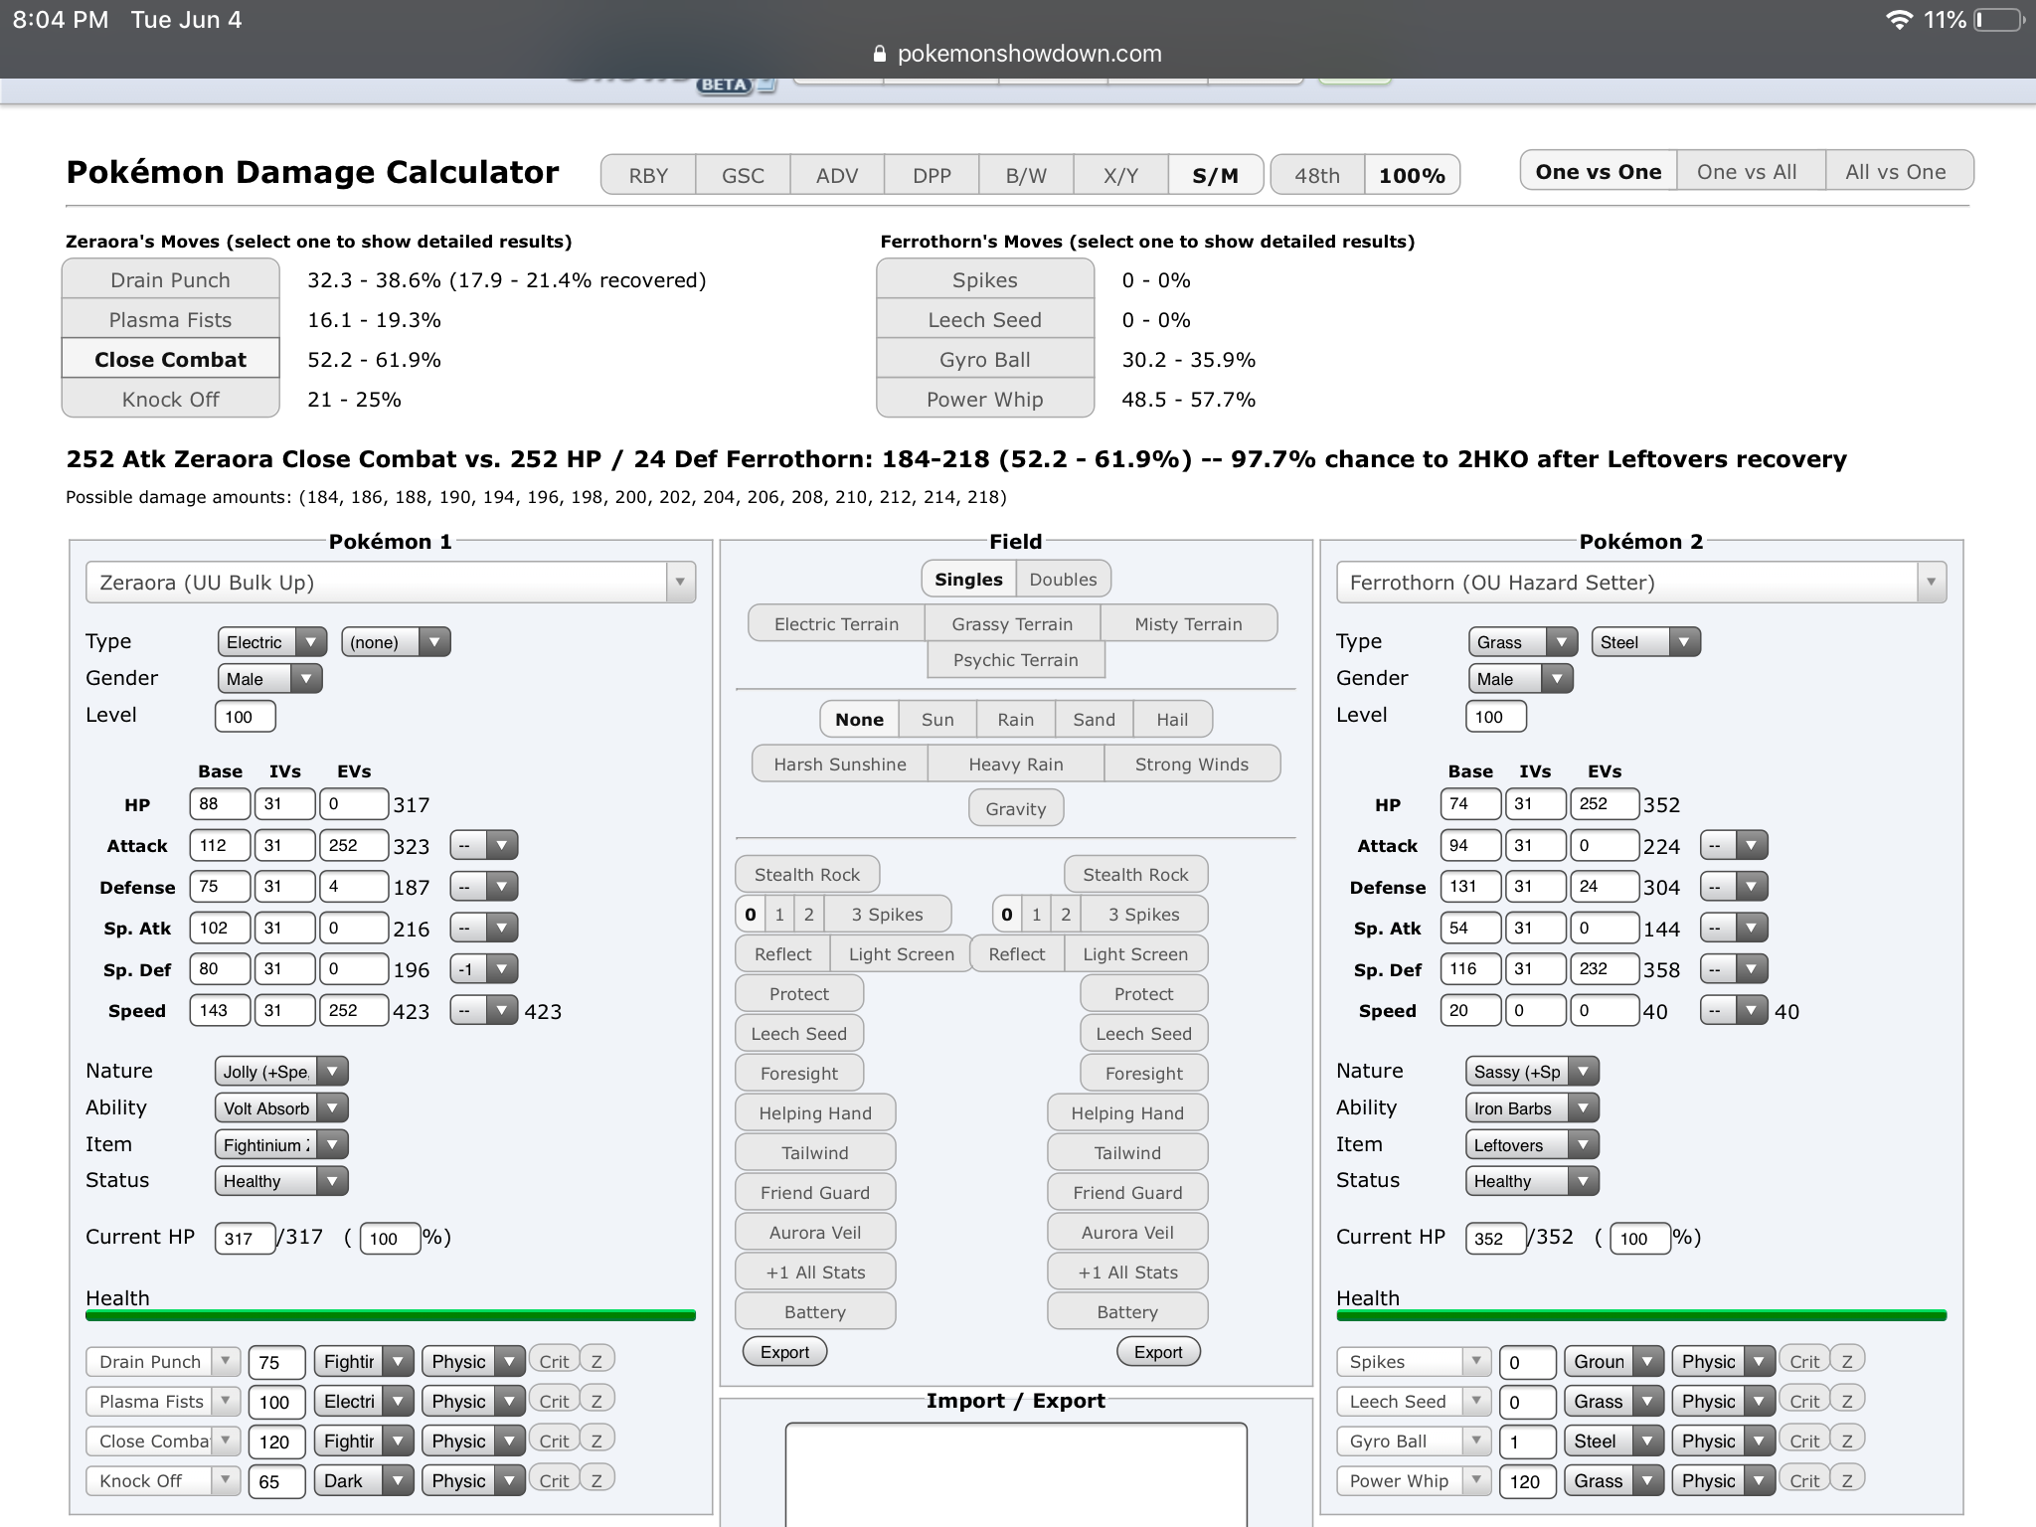Image resolution: width=2036 pixels, height=1527 pixels.
Task: Open Drain Punch move selector
Action: (x=163, y=1361)
